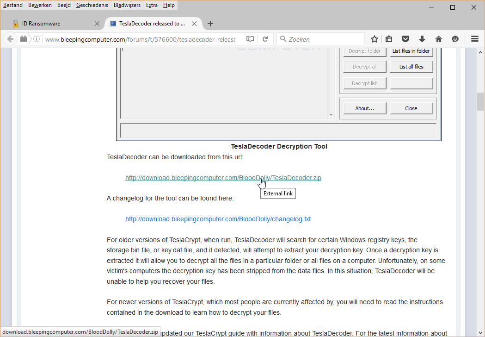Open the changelog.txt link
The height and width of the screenshot is (337, 485).
click(x=218, y=219)
